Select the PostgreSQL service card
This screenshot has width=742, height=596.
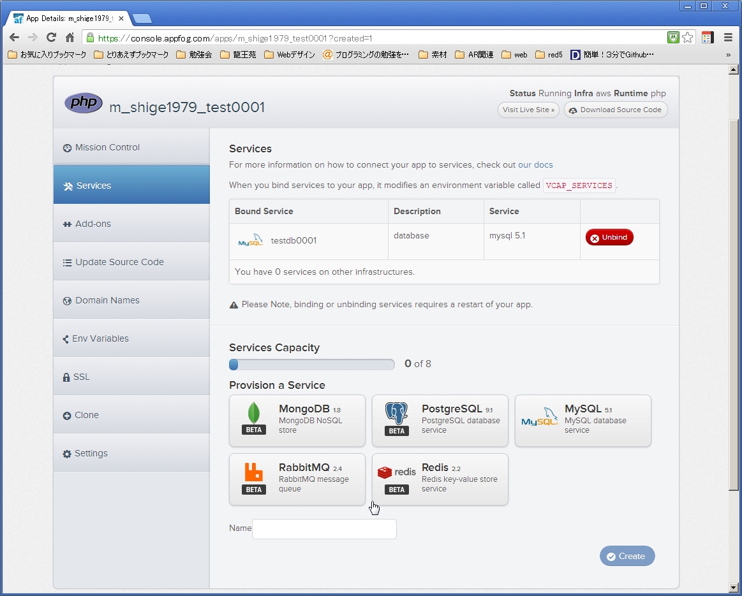point(440,421)
